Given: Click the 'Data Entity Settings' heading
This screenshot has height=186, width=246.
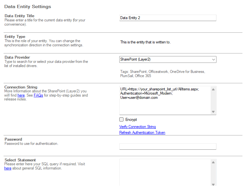Looking at the screenshot, I should pos(28,6).
